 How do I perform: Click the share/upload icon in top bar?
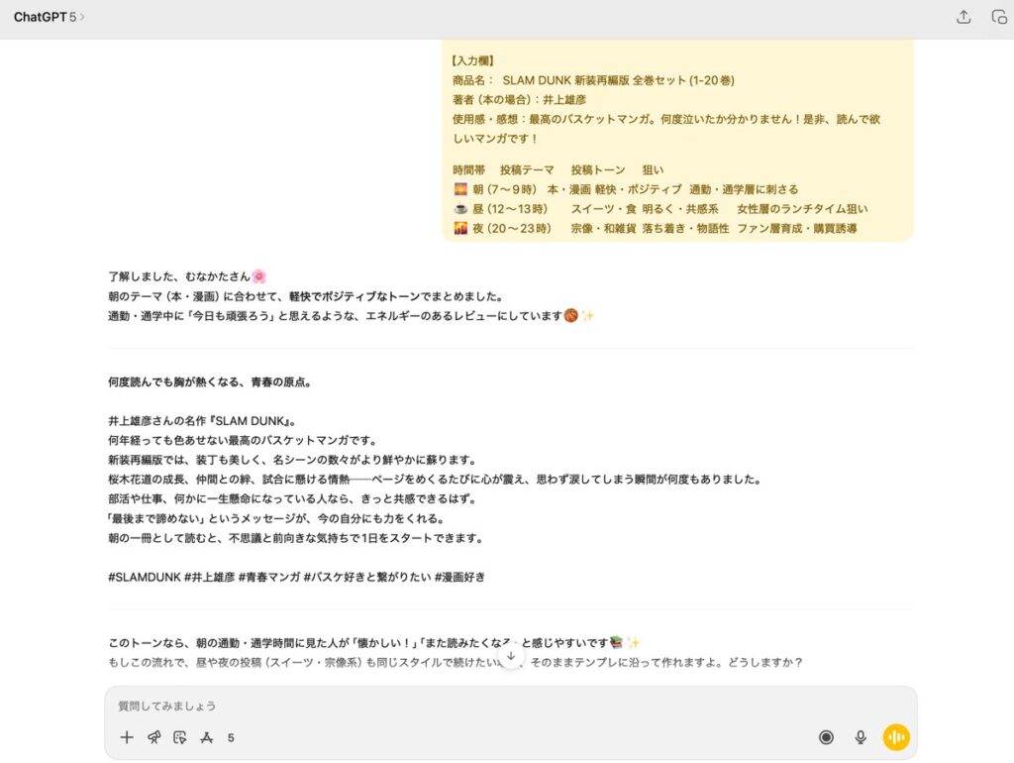click(x=963, y=17)
